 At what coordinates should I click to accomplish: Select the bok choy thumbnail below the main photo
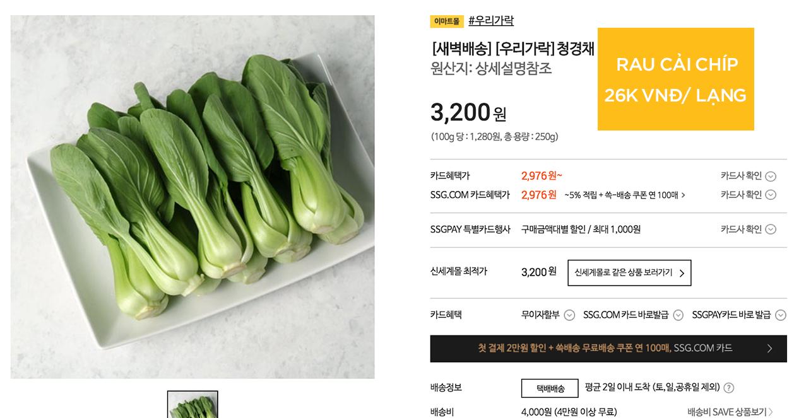click(193, 405)
